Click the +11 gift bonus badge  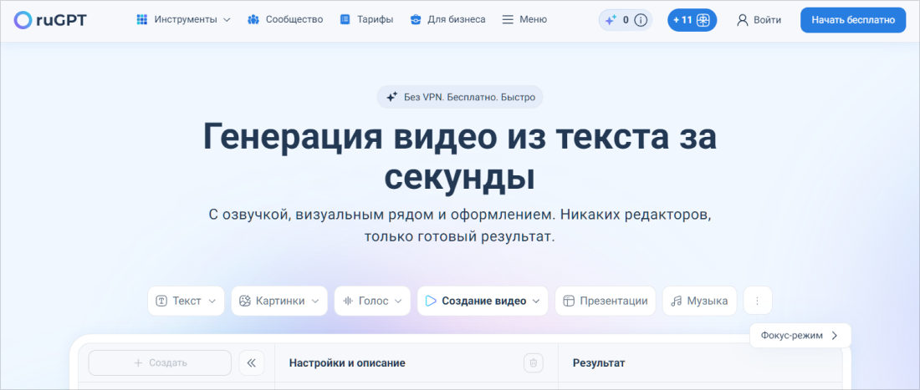tap(692, 20)
